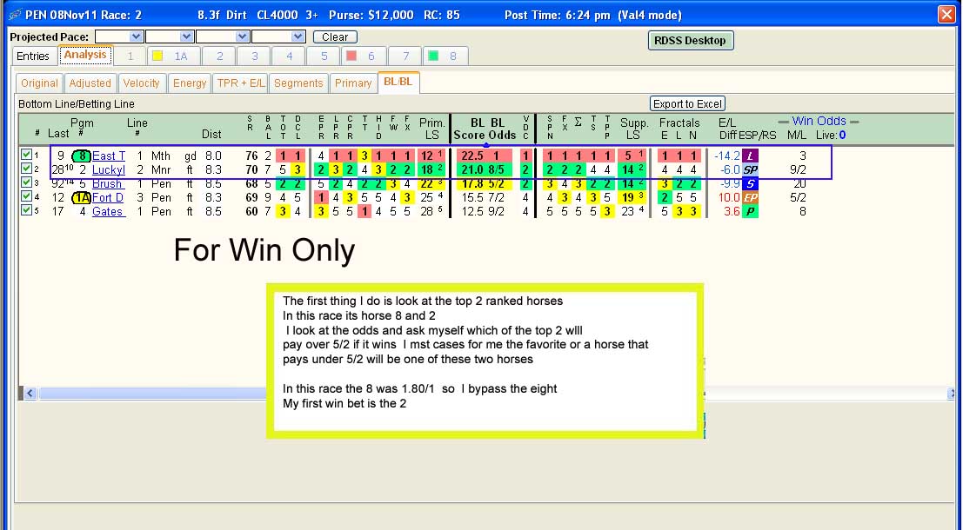This screenshot has width=963, height=530.
Task: Click BL Score value 22.5
Action: coord(472,156)
